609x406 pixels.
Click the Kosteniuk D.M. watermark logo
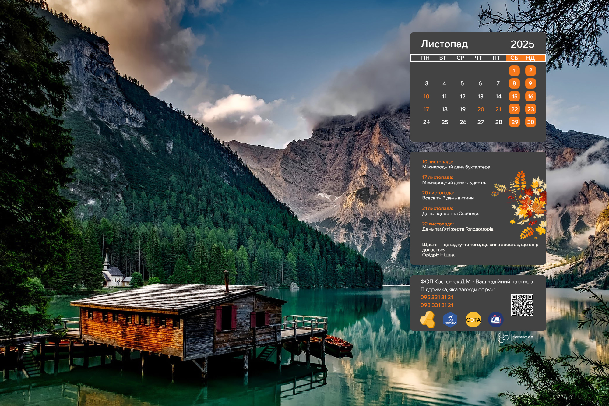[x=516, y=337]
